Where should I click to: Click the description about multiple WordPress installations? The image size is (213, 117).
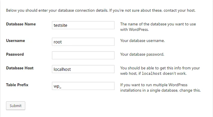[x=161, y=88]
